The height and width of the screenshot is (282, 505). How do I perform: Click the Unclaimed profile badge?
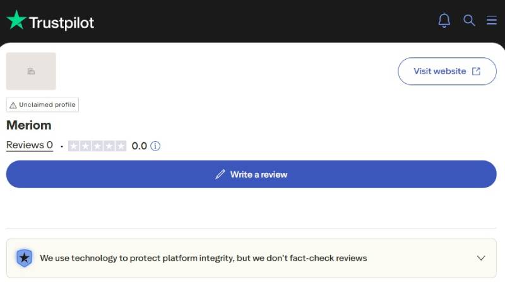[42, 104]
